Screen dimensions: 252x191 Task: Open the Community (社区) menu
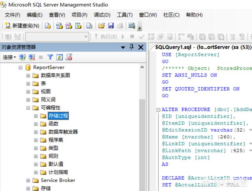(171, 15)
